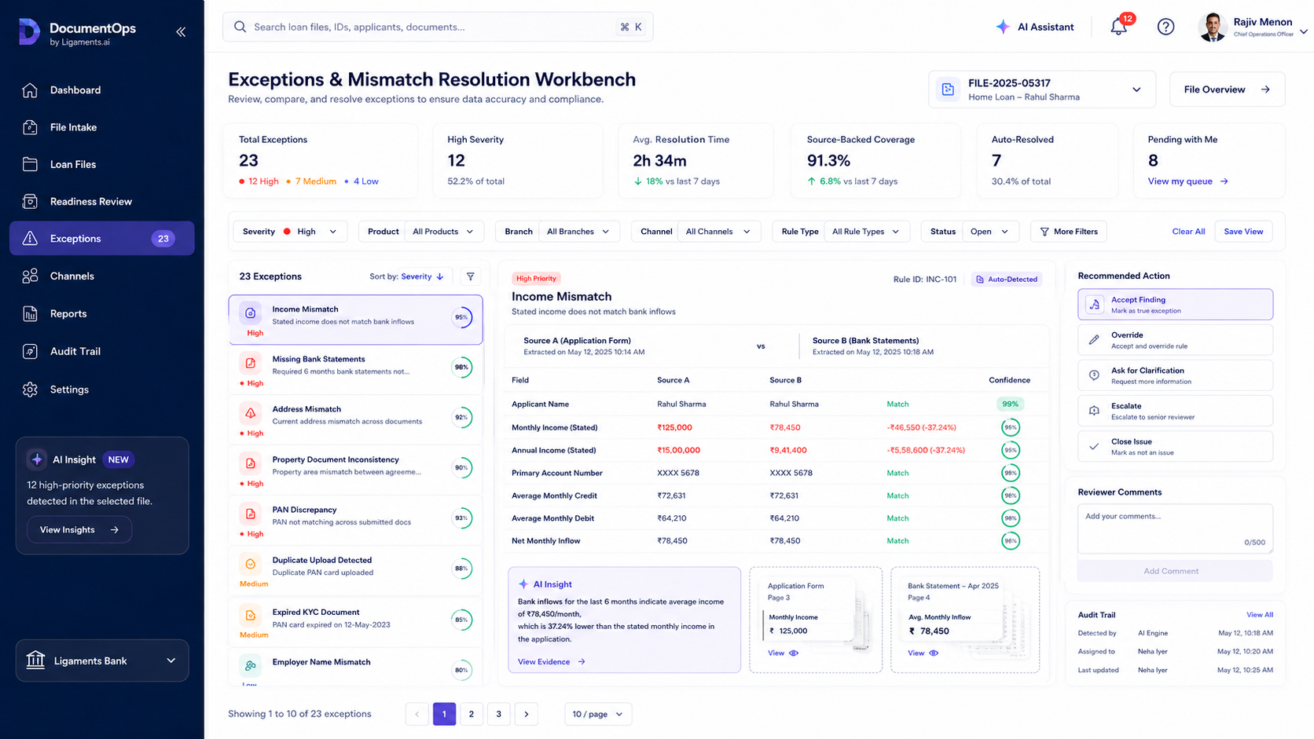1314x739 pixels.
Task: View the Bank Statement evidence eye icon
Action: pos(934,653)
